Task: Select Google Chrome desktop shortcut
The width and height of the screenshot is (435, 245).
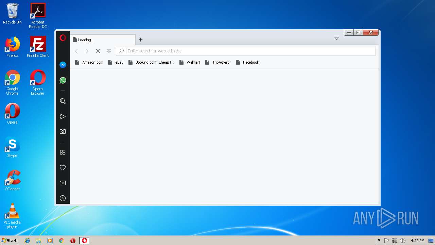Action: pos(12,83)
